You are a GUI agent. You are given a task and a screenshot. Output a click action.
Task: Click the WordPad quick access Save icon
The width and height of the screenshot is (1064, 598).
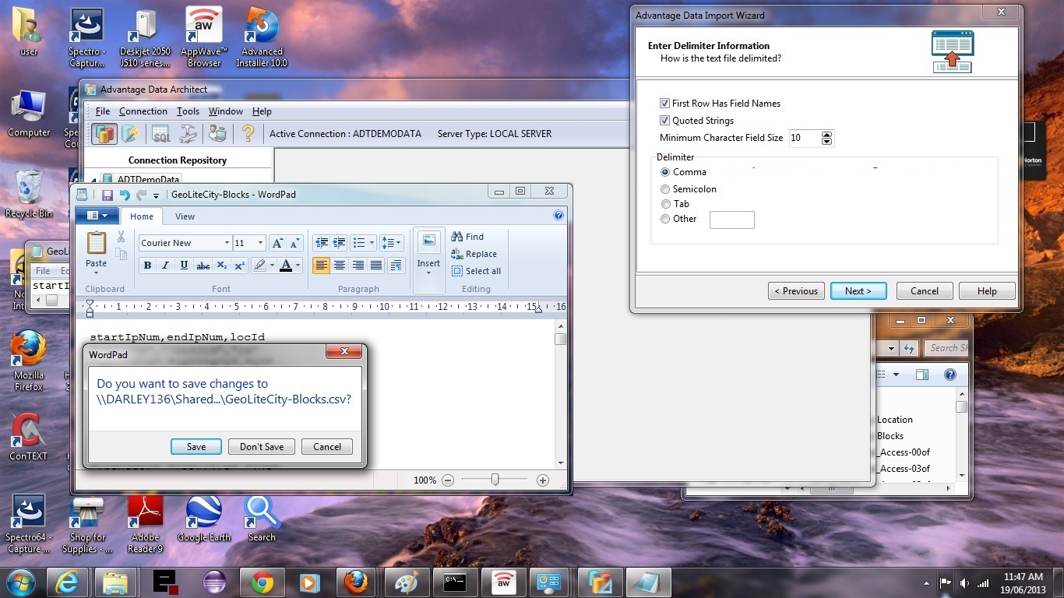[x=107, y=195]
